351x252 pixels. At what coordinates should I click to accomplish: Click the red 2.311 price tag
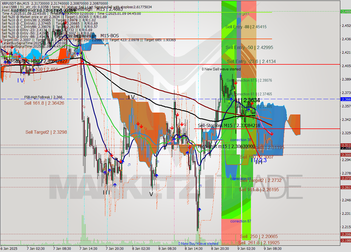(x=346, y=145)
